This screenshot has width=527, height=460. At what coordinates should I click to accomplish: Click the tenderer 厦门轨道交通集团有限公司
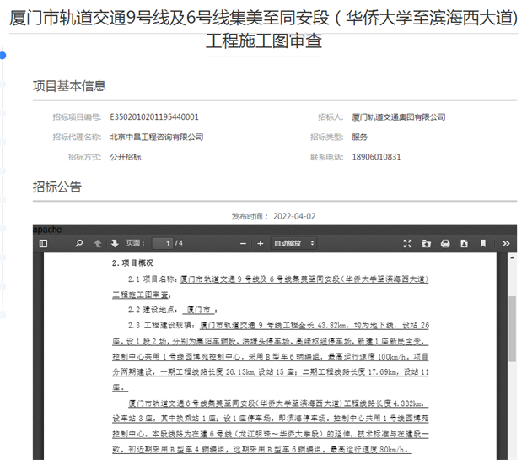click(x=399, y=117)
